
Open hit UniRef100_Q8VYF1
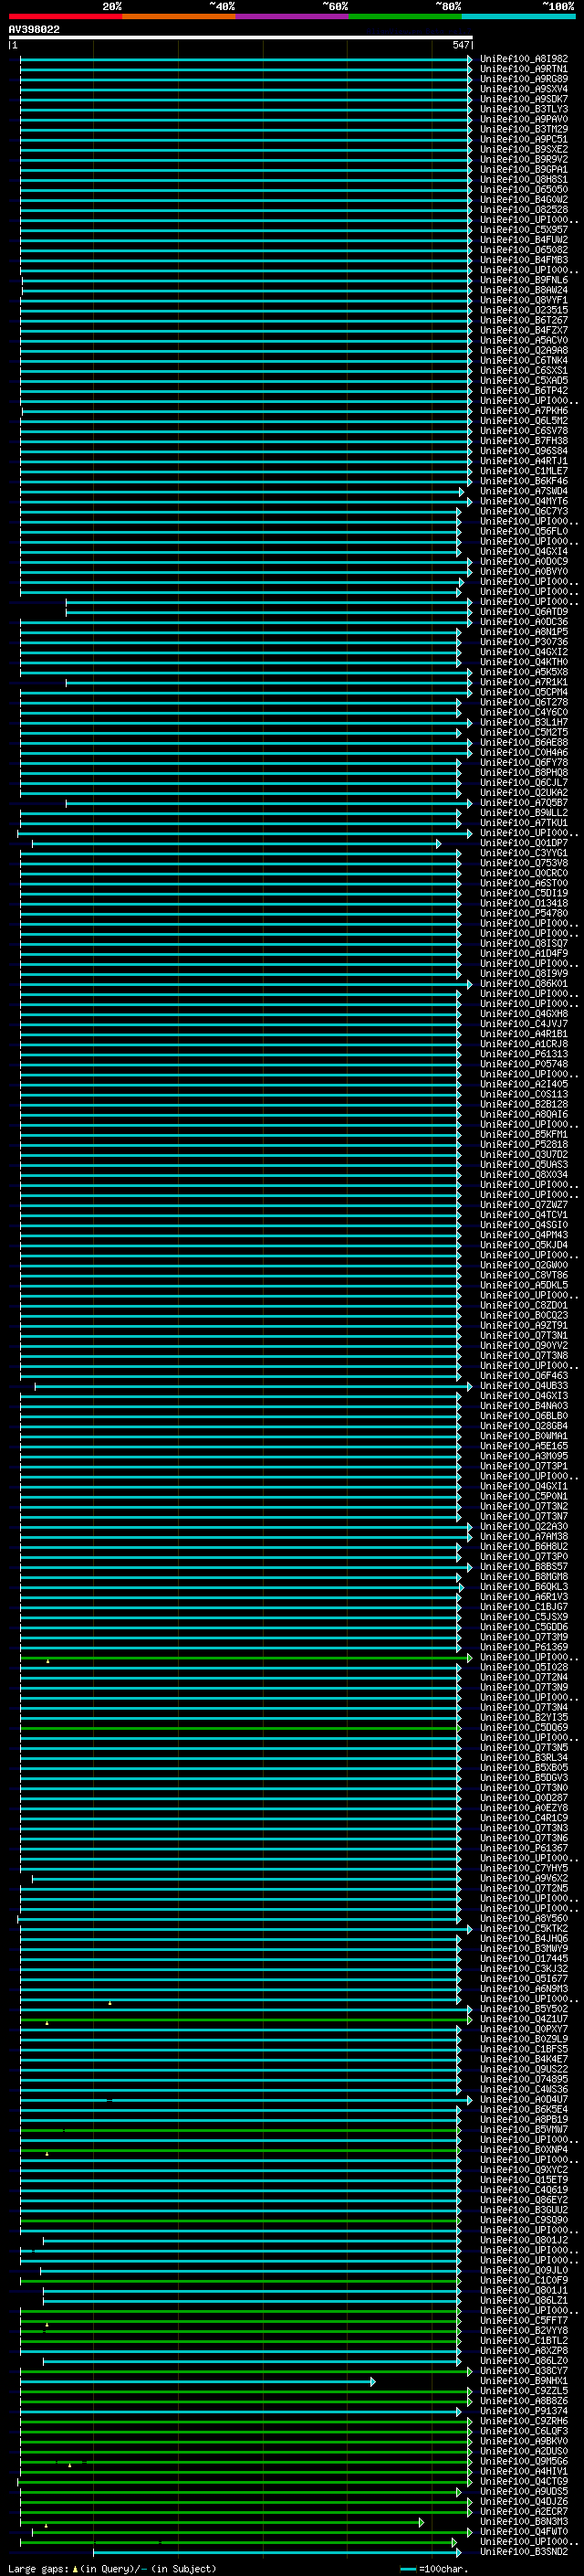point(524,300)
